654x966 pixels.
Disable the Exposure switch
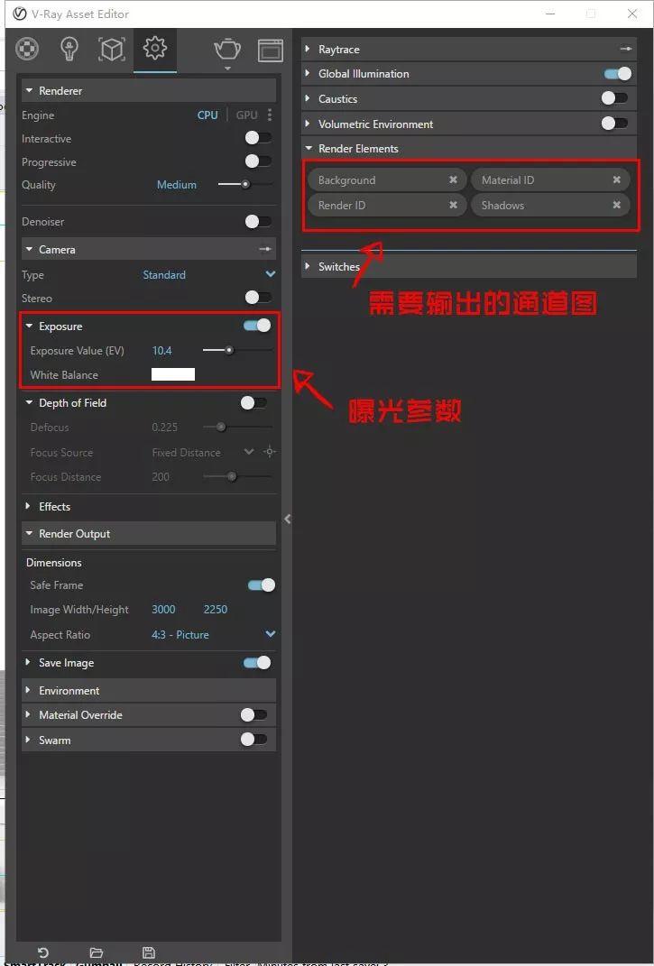tap(258, 326)
